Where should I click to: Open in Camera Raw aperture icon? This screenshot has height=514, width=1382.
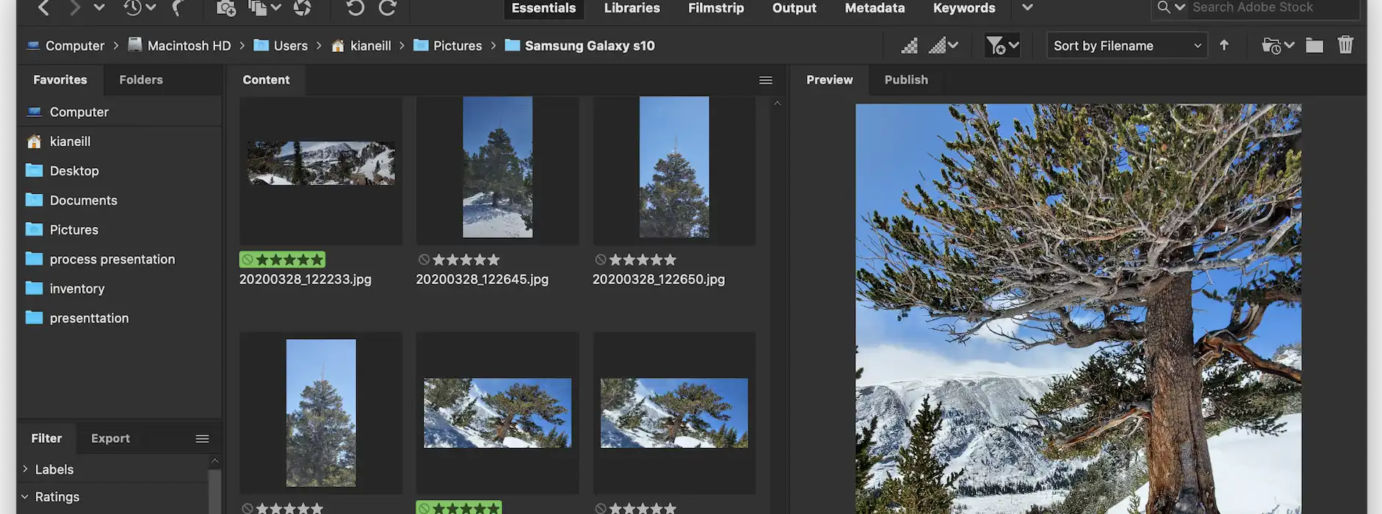(x=302, y=8)
